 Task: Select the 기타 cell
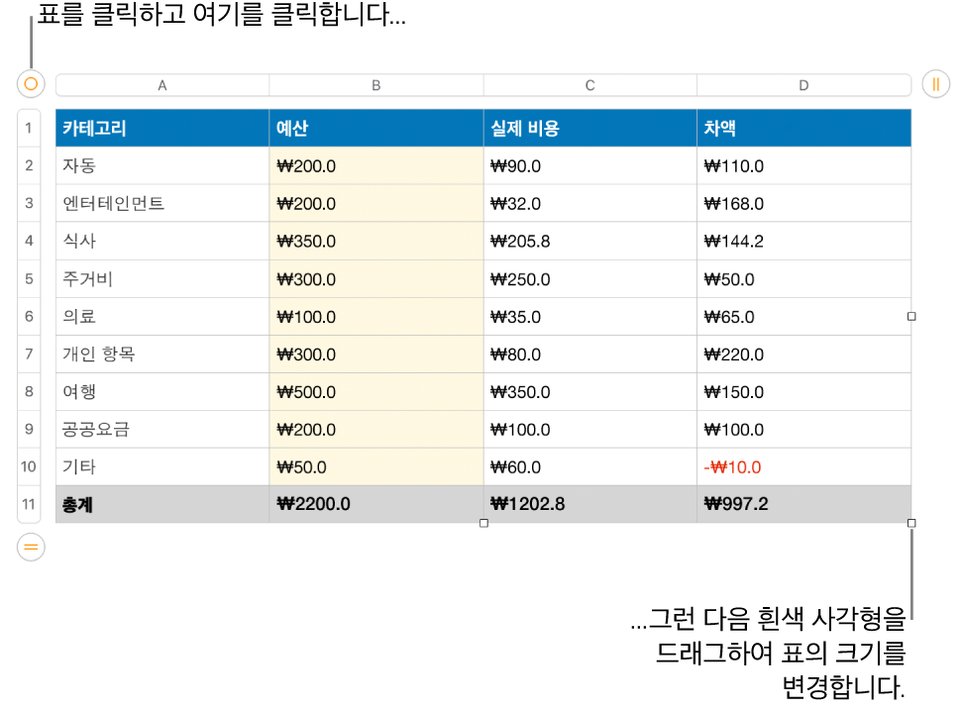coord(161,466)
